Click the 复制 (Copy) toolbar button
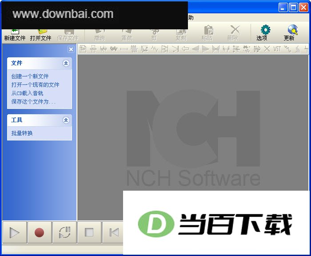The image size is (311, 256). click(x=181, y=35)
